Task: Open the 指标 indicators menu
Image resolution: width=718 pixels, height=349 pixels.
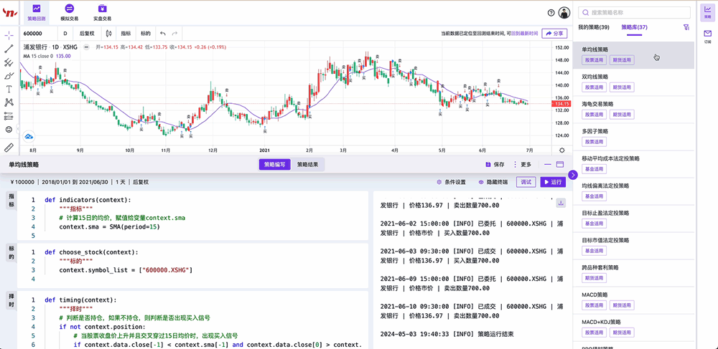Action: click(x=126, y=34)
